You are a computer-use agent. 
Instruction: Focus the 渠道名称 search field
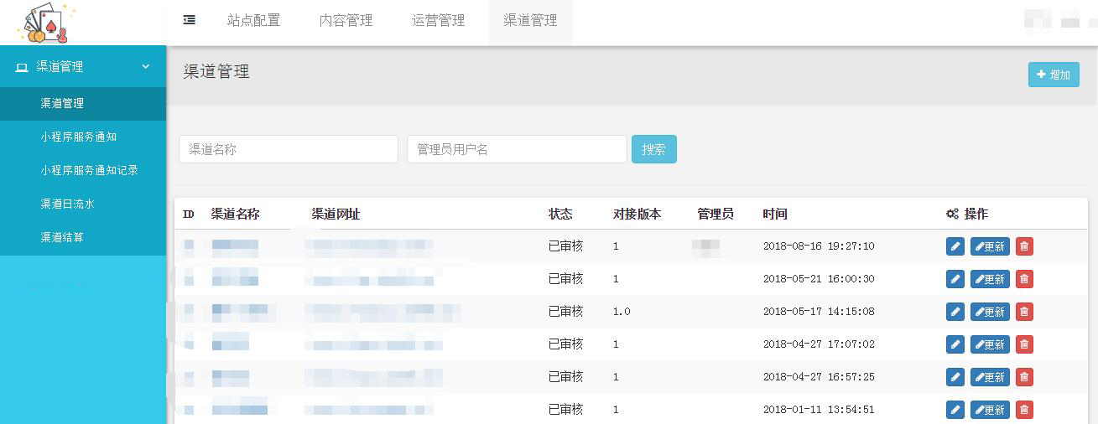pos(288,149)
